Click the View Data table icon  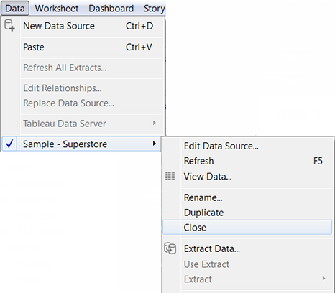pos(170,176)
